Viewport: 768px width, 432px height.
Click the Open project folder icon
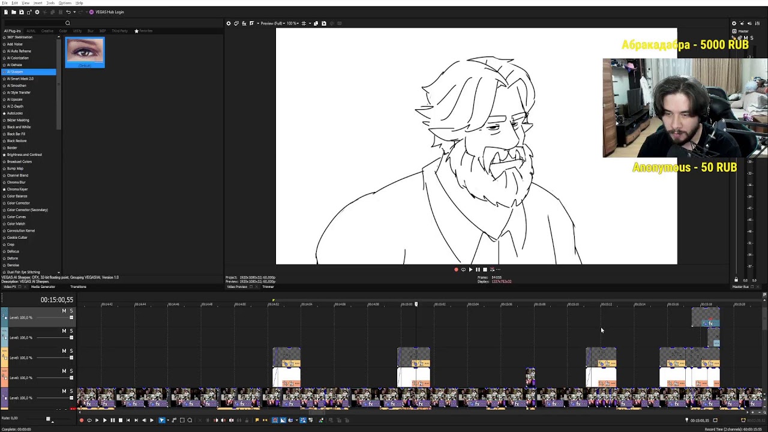pyautogui.click(x=14, y=12)
